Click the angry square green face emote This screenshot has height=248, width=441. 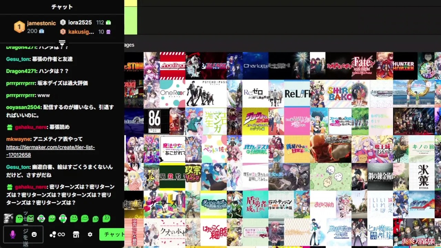(x=30, y=218)
